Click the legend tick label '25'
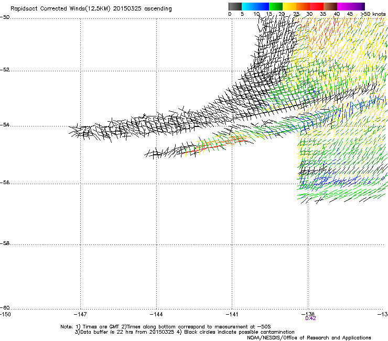The width and height of the screenshot is (388, 341). tap(296, 14)
